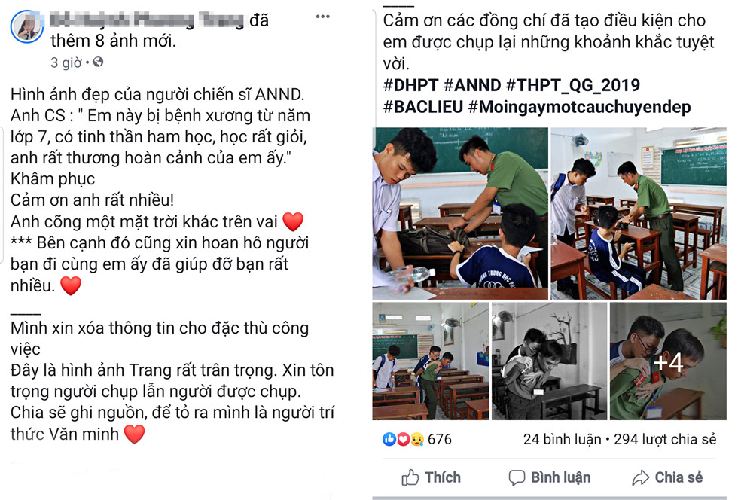The height and width of the screenshot is (500, 738).
Task: Open the #BACLIEU hashtag link
Action: (423, 107)
